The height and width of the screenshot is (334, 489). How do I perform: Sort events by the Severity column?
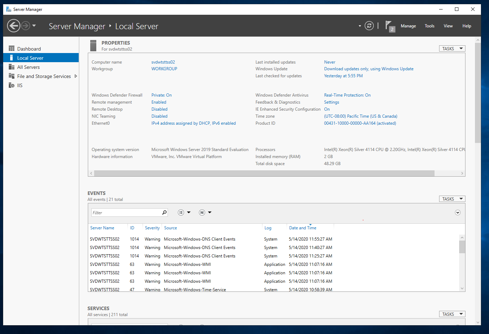152,228
